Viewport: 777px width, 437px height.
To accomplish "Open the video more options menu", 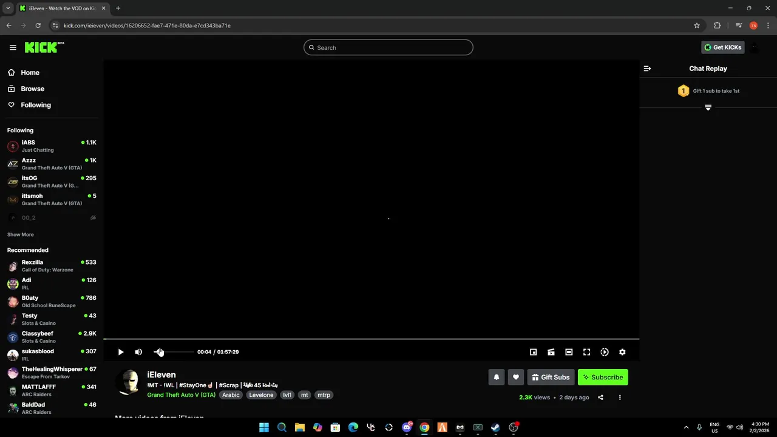I will pyautogui.click(x=620, y=398).
